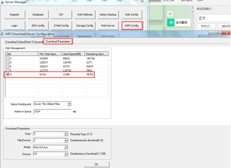The height and width of the screenshot is (168, 231).
Task: Click the DIY button
Action: click(61, 15)
